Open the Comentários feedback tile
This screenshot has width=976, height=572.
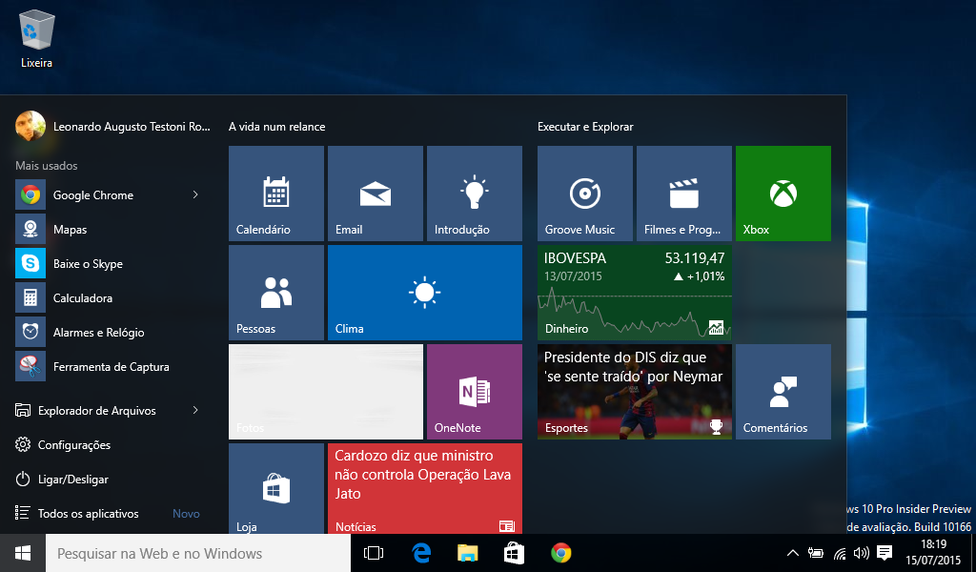coord(783,392)
